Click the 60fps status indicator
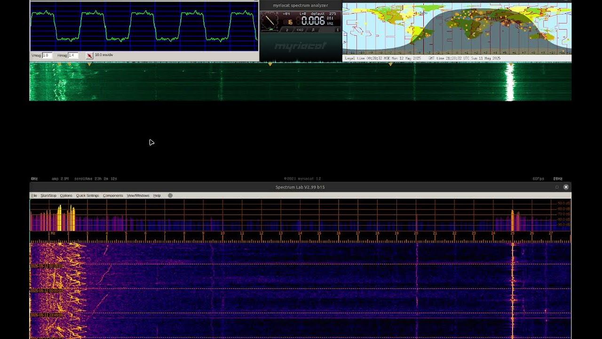This screenshot has width=602, height=339. coord(539,179)
